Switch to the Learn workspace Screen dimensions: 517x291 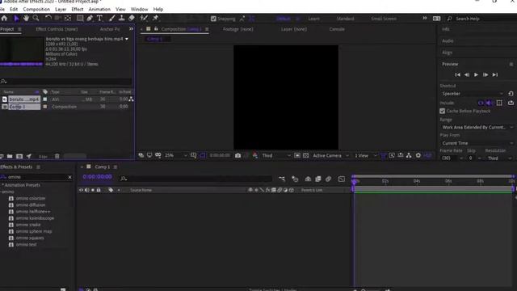click(x=314, y=19)
